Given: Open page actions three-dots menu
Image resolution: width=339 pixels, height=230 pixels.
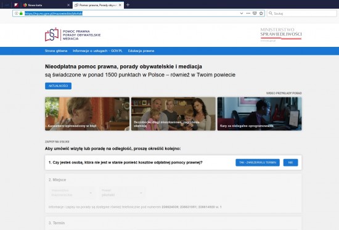Looking at the screenshot, I should click(248, 13).
